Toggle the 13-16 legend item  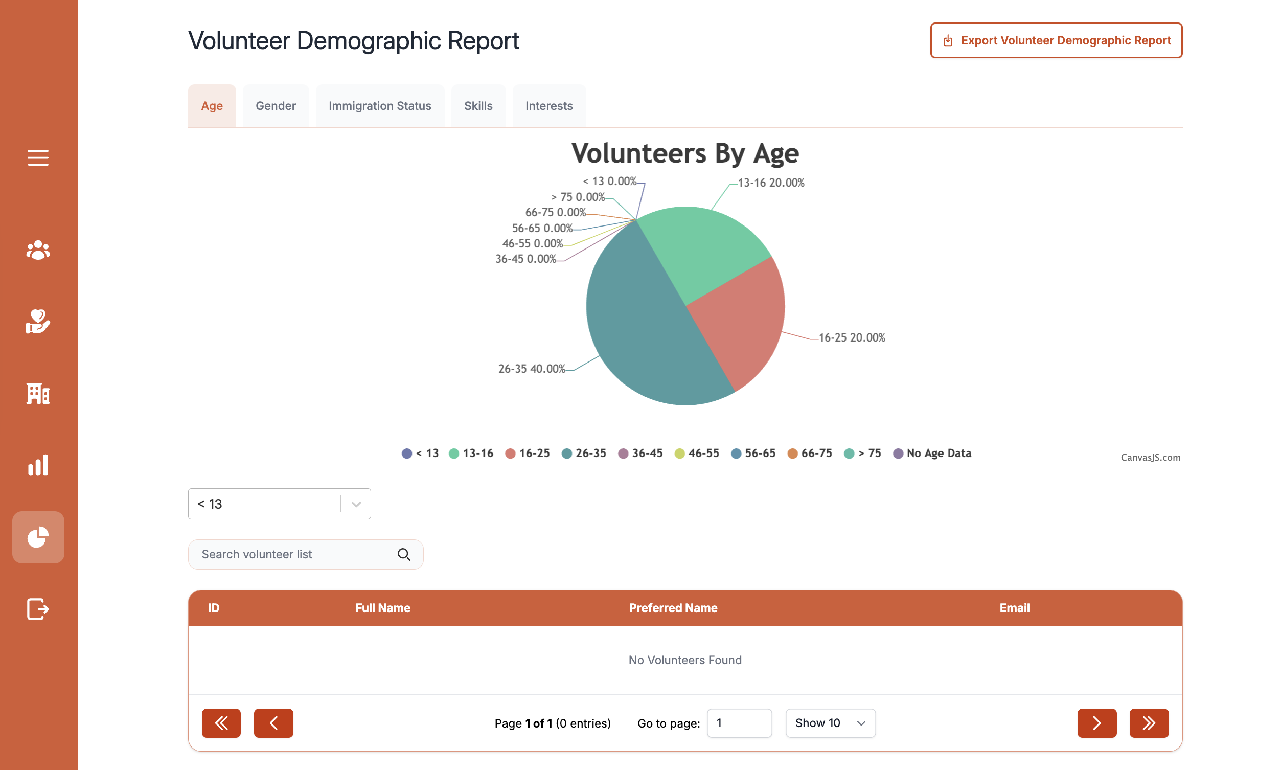pyautogui.click(x=471, y=453)
